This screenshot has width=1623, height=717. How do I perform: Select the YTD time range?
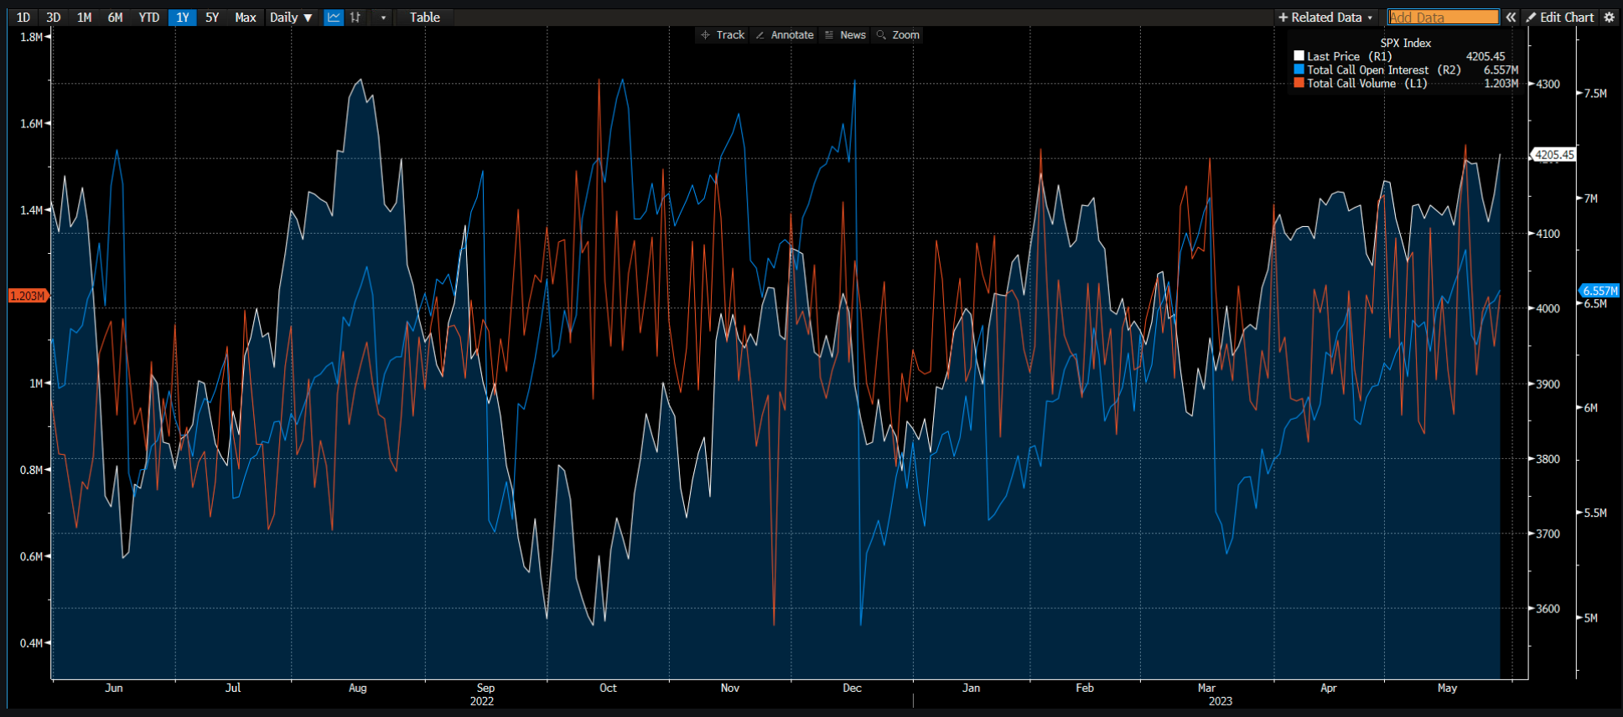click(148, 18)
